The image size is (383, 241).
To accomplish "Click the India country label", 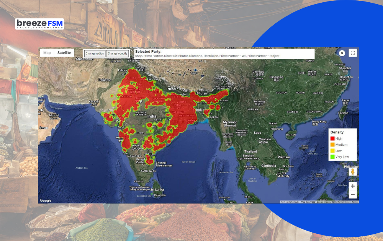I will (152, 116).
